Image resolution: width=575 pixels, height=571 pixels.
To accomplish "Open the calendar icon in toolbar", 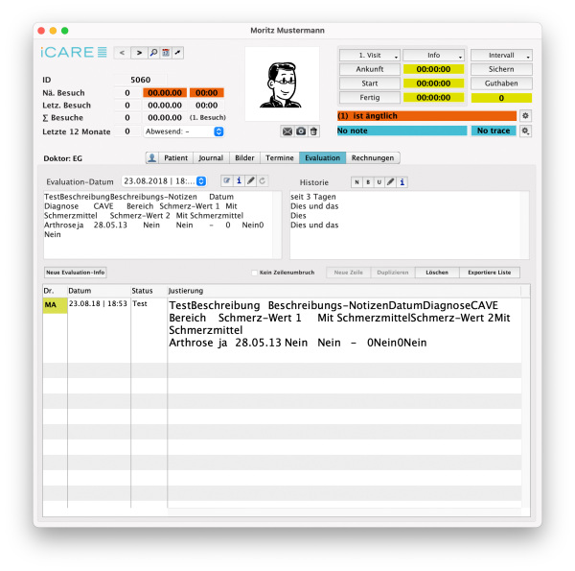I will [x=165, y=53].
